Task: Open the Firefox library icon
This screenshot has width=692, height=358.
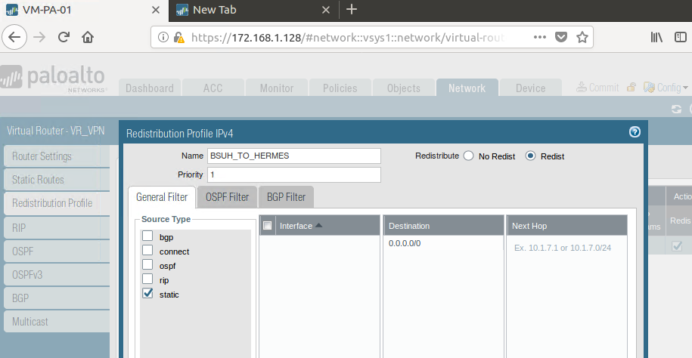Action: point(657,37)
